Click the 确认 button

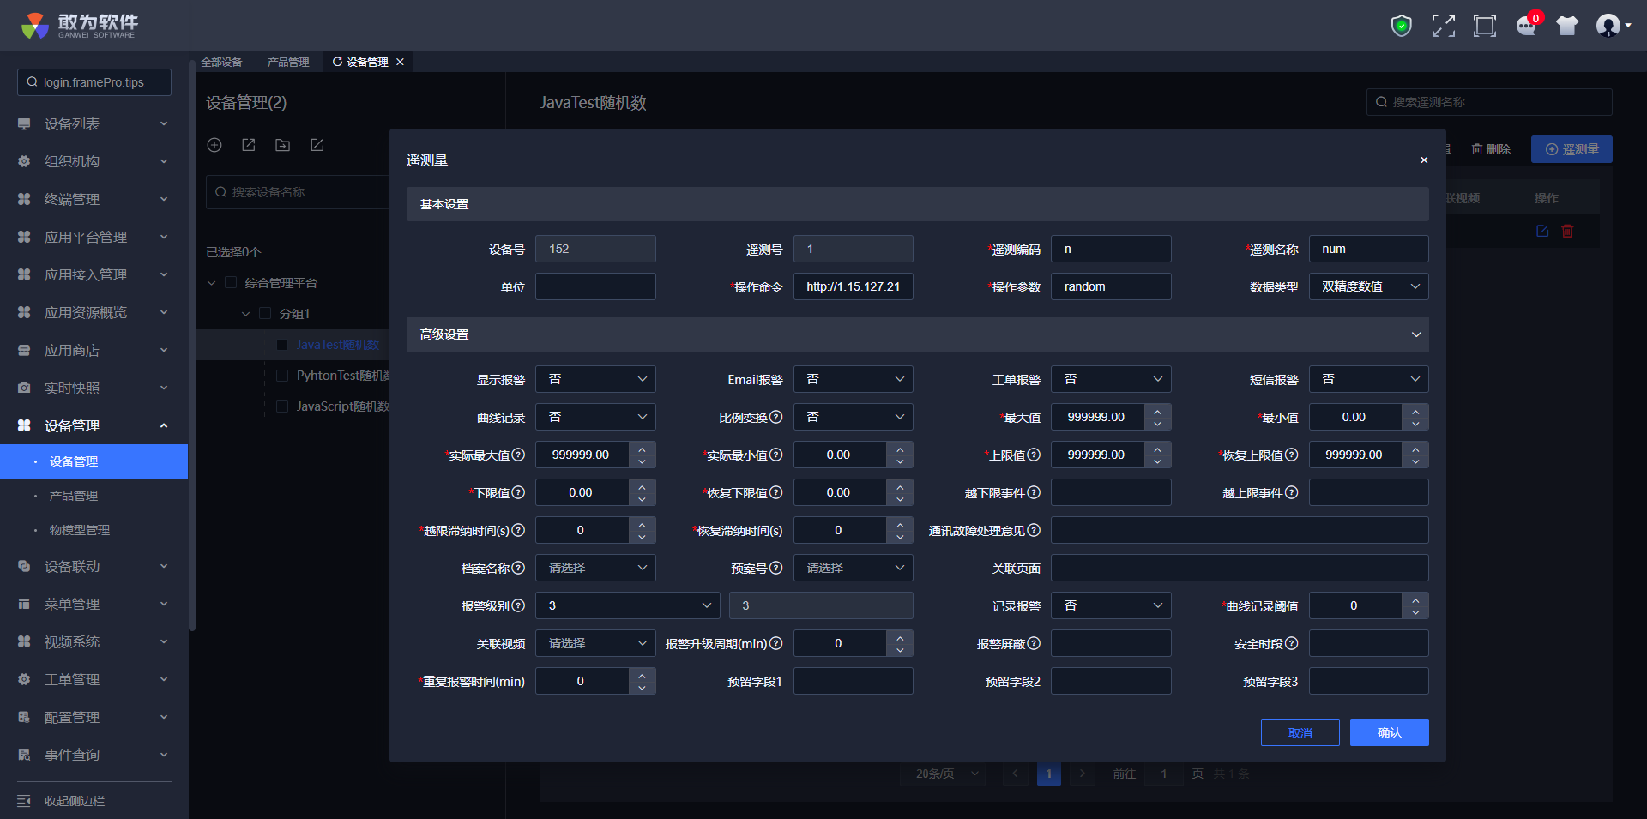[1389, 732]
